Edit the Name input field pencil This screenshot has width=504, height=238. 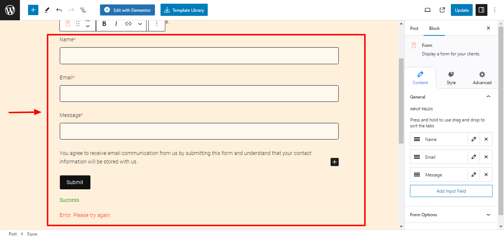coord(474,139)
